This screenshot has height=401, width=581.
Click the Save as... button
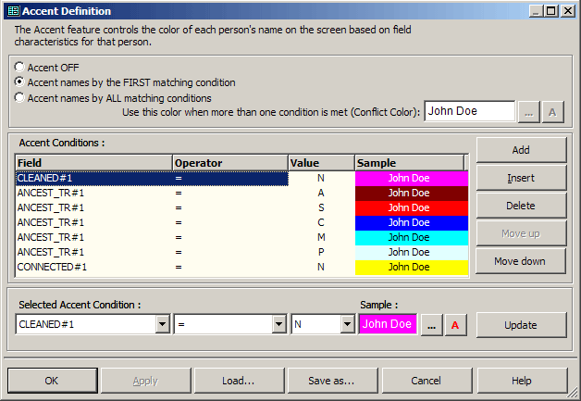pyautogui.click(x=331, y=381)
